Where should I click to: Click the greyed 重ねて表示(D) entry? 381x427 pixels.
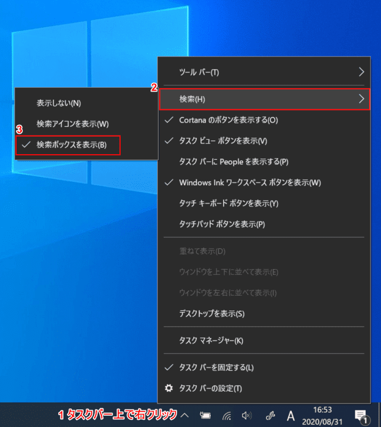click(264, 251)
